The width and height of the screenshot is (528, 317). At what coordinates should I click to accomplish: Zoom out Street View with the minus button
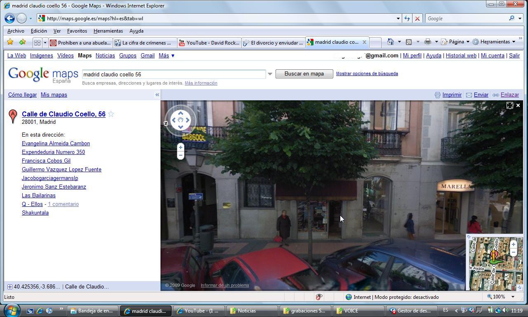[180, 155]
